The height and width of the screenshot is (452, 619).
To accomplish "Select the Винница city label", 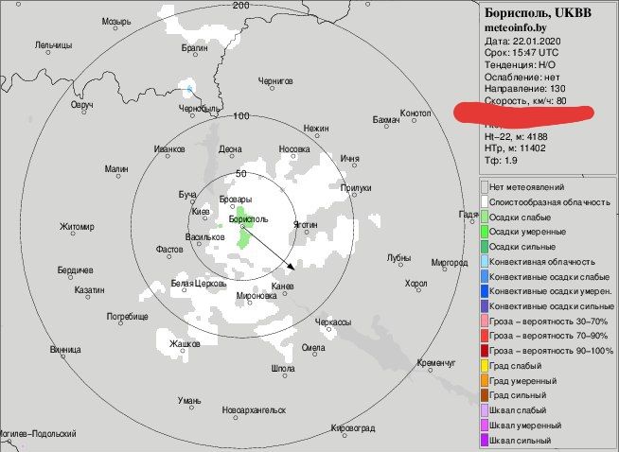I will [x=65, y=350].
